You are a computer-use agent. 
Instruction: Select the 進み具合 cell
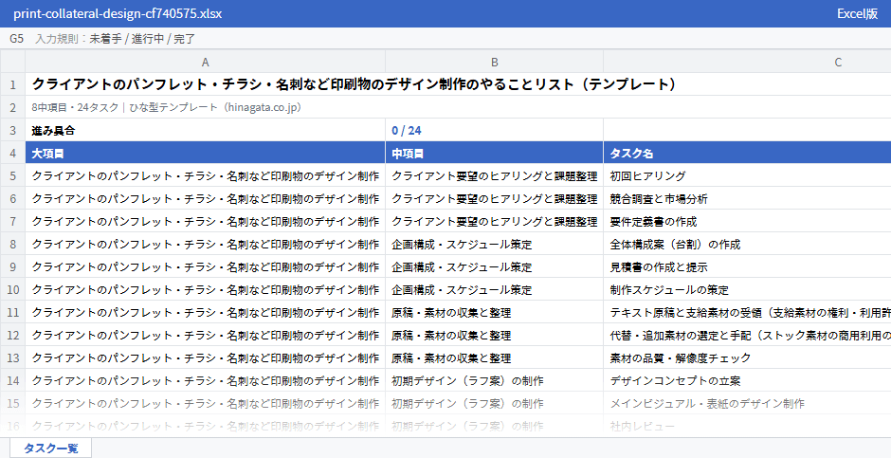pos(205,130)
